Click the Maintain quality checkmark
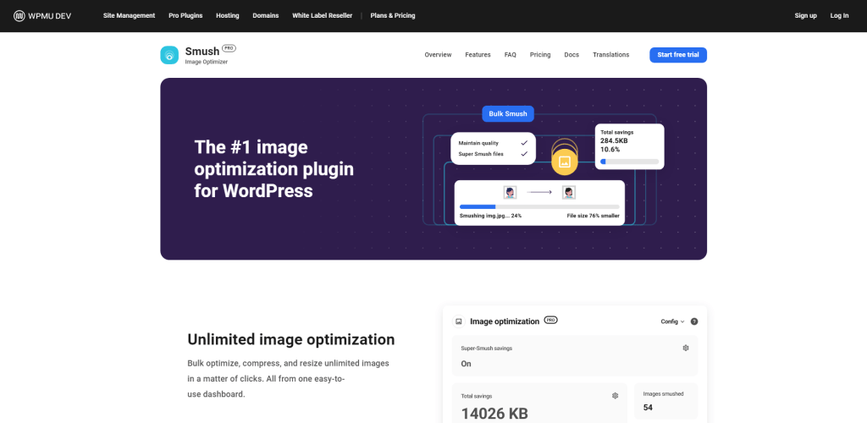This screenshot has width=867, height=423. tap(524, 143)
